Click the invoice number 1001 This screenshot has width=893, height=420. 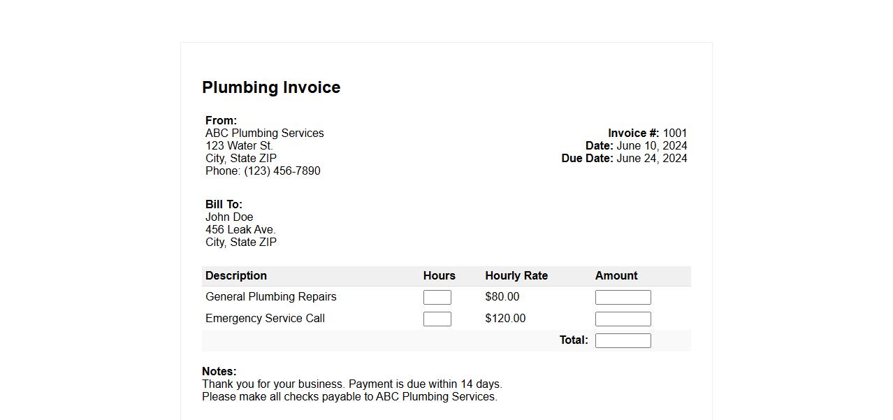pyautogui.click(x=674, y=133)
